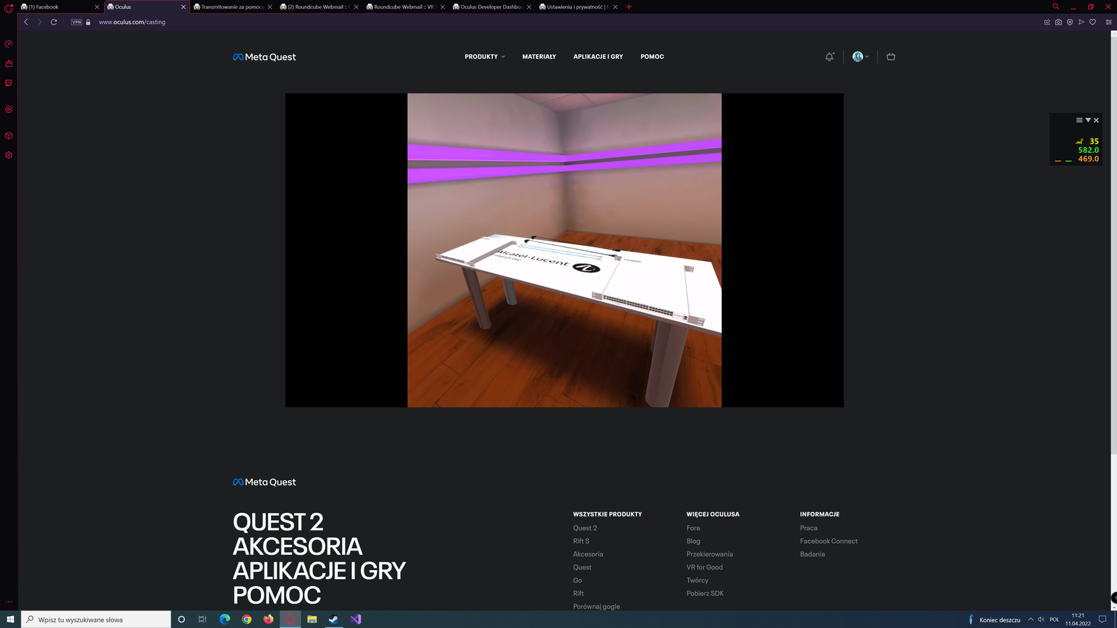The width and height of the screenshot is (1117, 628).
Task: Open Easy Setup sliders icon
Action: (x=1109, y=22)
